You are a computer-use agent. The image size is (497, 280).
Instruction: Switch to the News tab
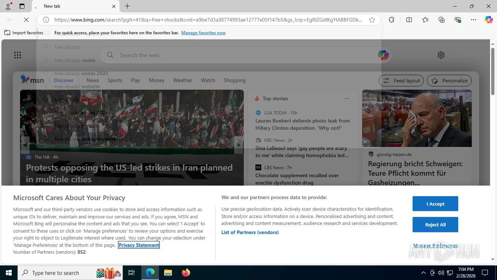coord(93,80)
